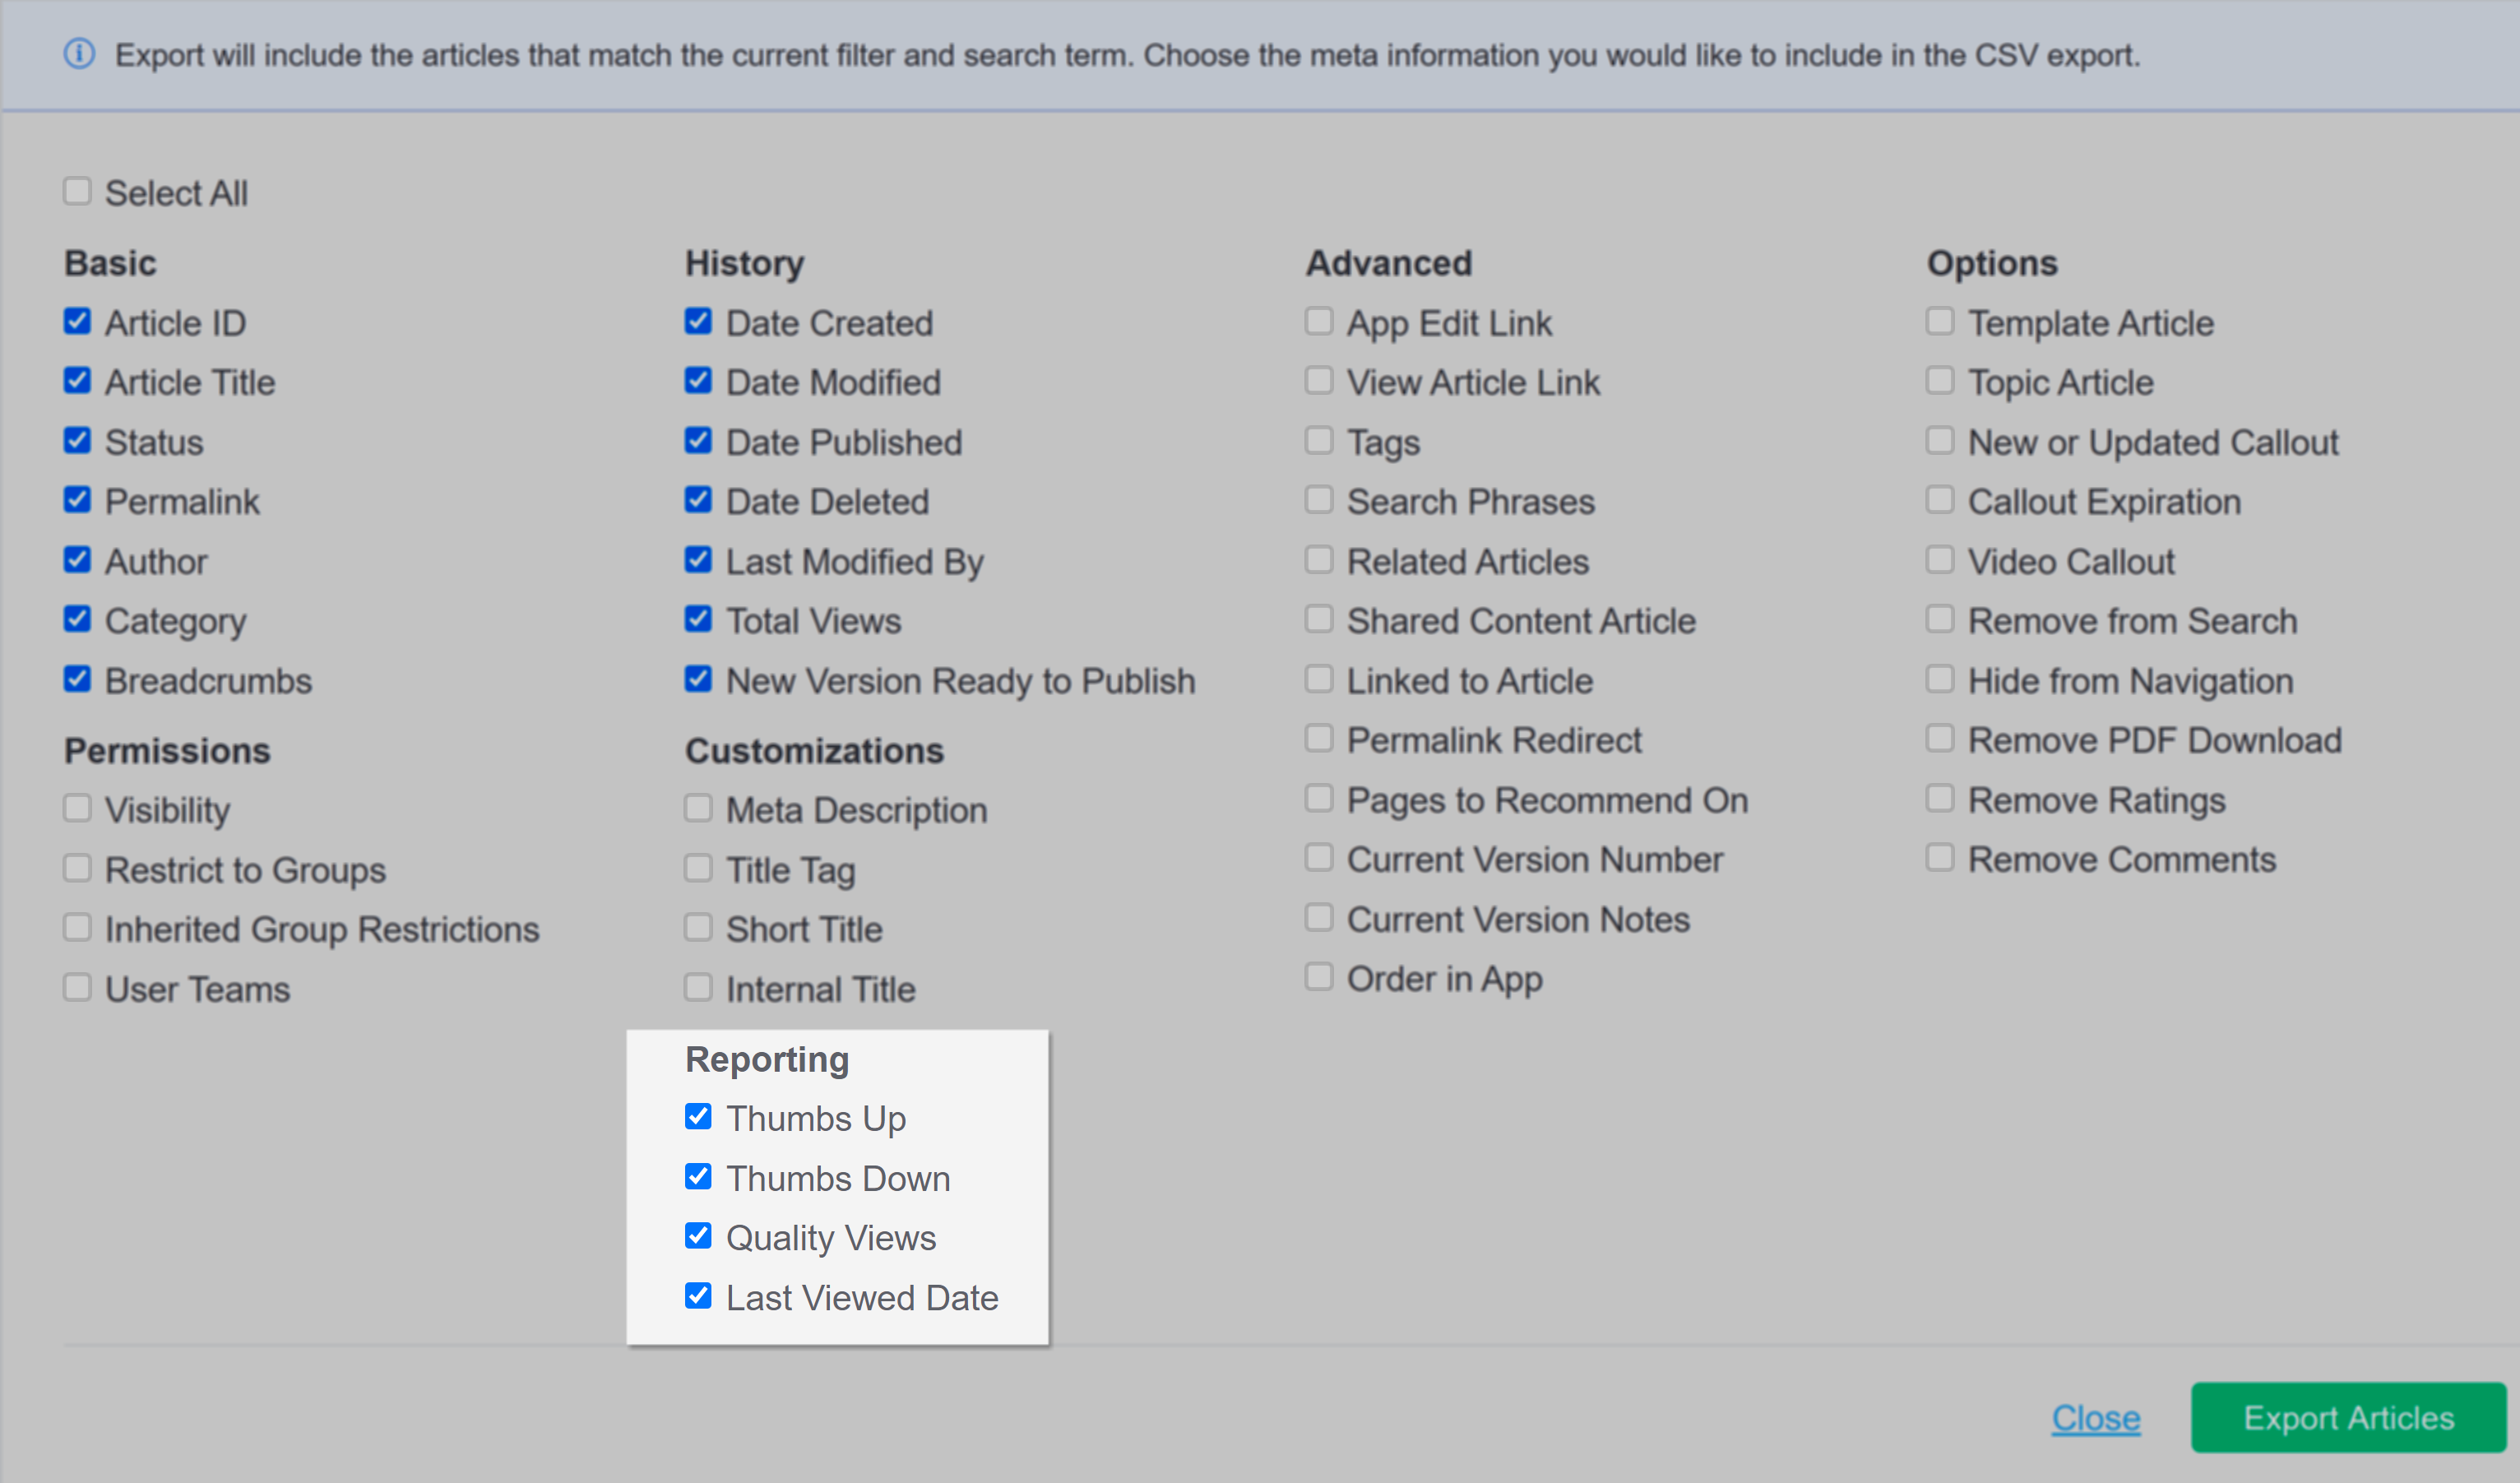Screen dimensions: 2520x1483
Task: Disable the Quality Views option
Action: click(x=698, y=1236)
